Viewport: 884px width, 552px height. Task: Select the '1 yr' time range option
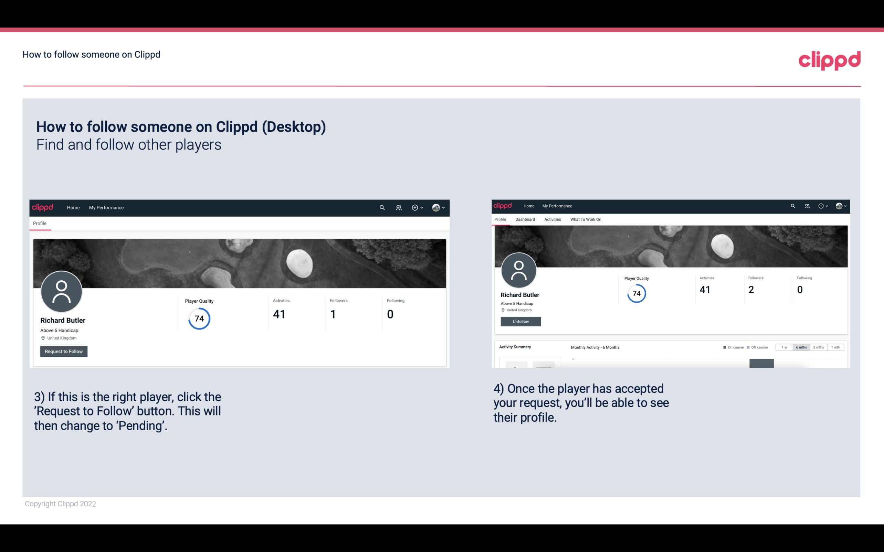pos(785,347)
